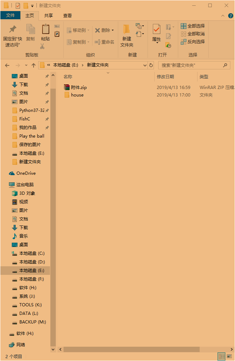Pin to Quick access (固定到快速访问) icon
This screenshot has height=361, width=235.
pyautogui.click(x=12, y=29)
